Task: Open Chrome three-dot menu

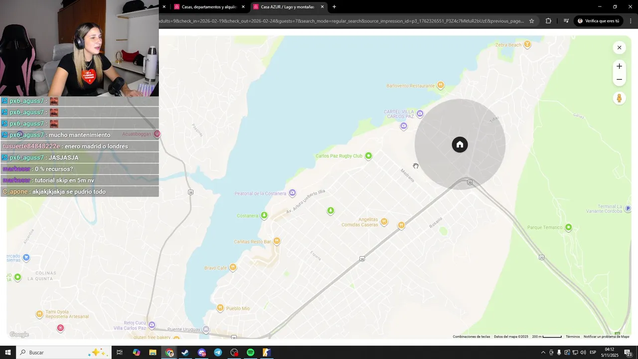Action: click(631, 21)
